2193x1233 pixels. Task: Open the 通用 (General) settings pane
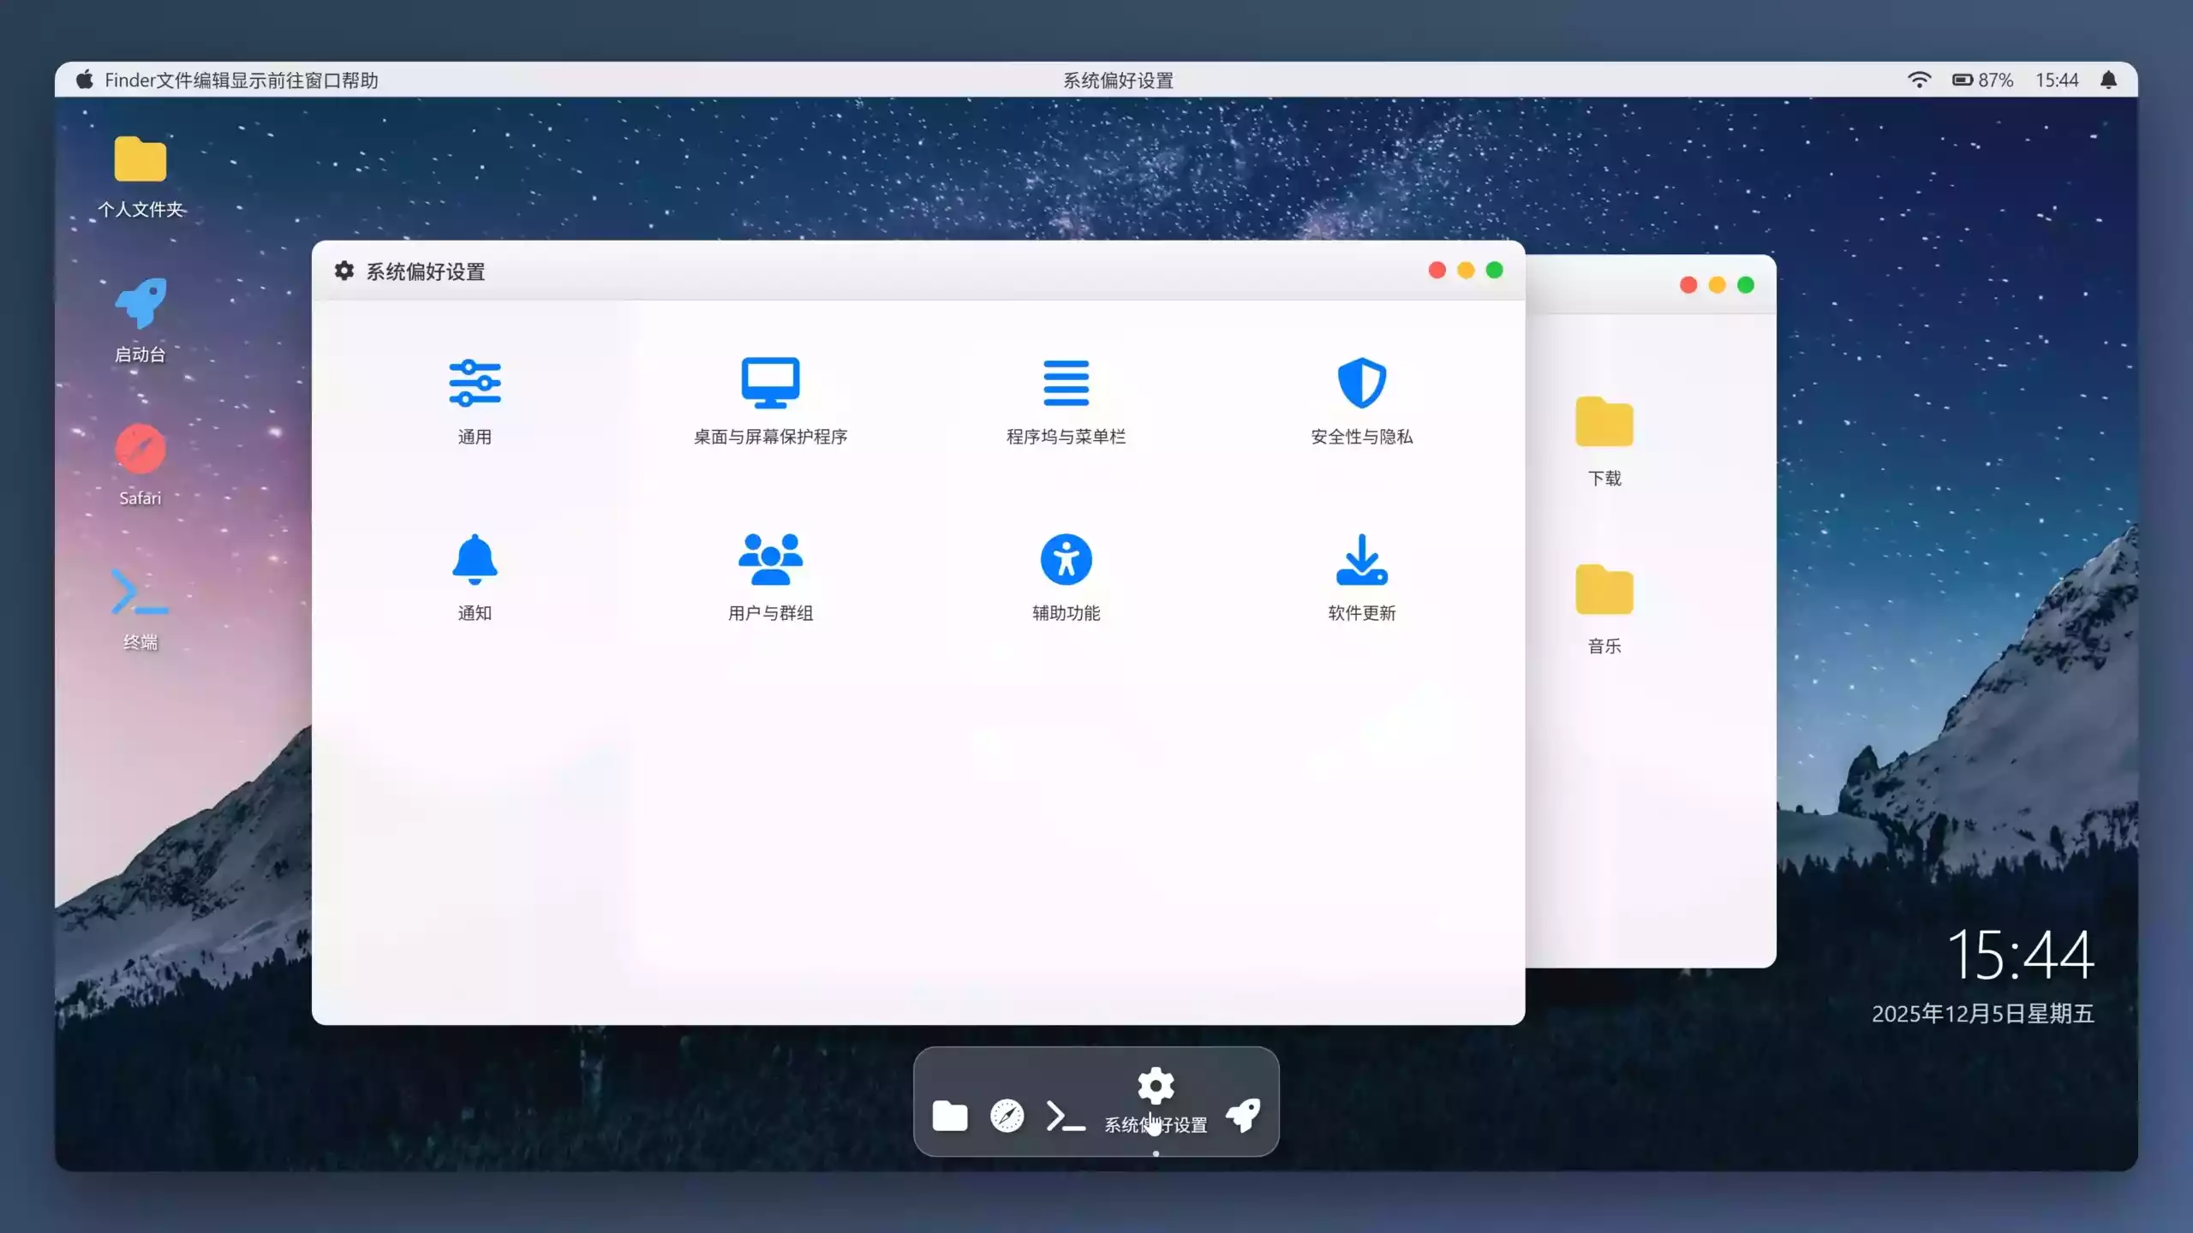click(475, 383)
